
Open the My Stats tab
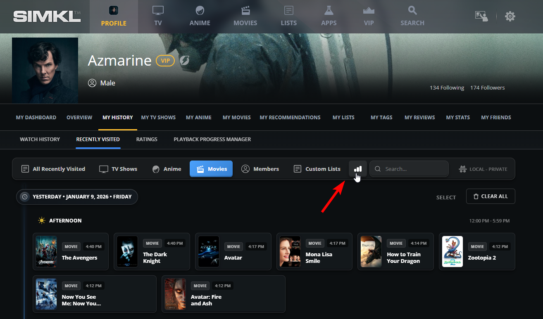[x=457, y=118]
